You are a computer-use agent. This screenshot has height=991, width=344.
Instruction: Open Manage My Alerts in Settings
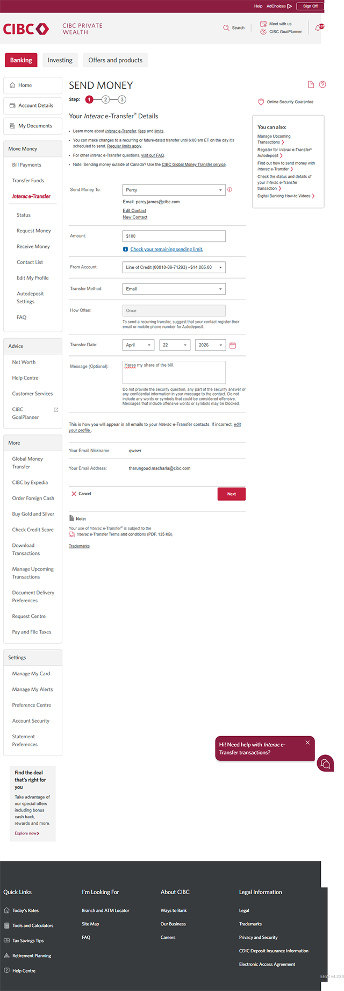click(32, 689)
